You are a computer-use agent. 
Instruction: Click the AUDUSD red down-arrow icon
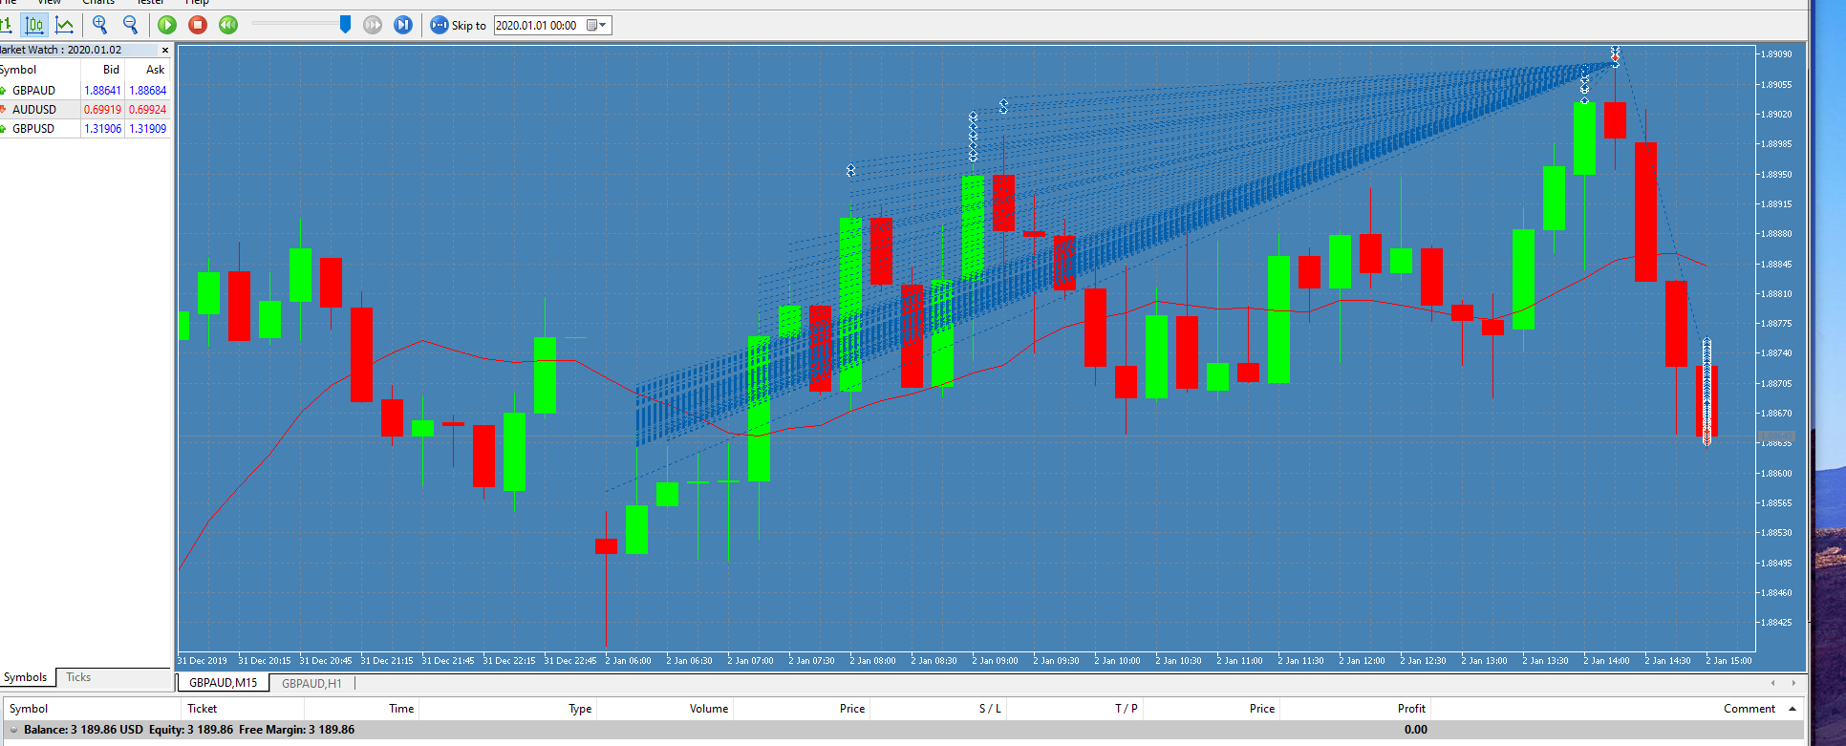pos(4,110)
